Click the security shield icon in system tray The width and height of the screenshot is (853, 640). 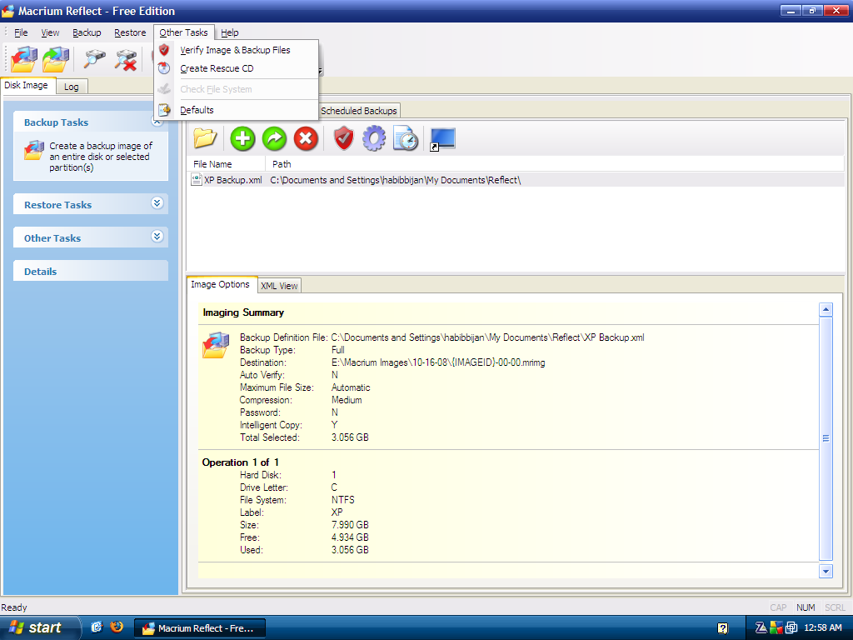(x=776, y=628)
